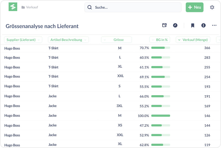Viewport: 221px width, 148px height.
Task: Click the 52.9% value
Action: [x=144, y=135]
